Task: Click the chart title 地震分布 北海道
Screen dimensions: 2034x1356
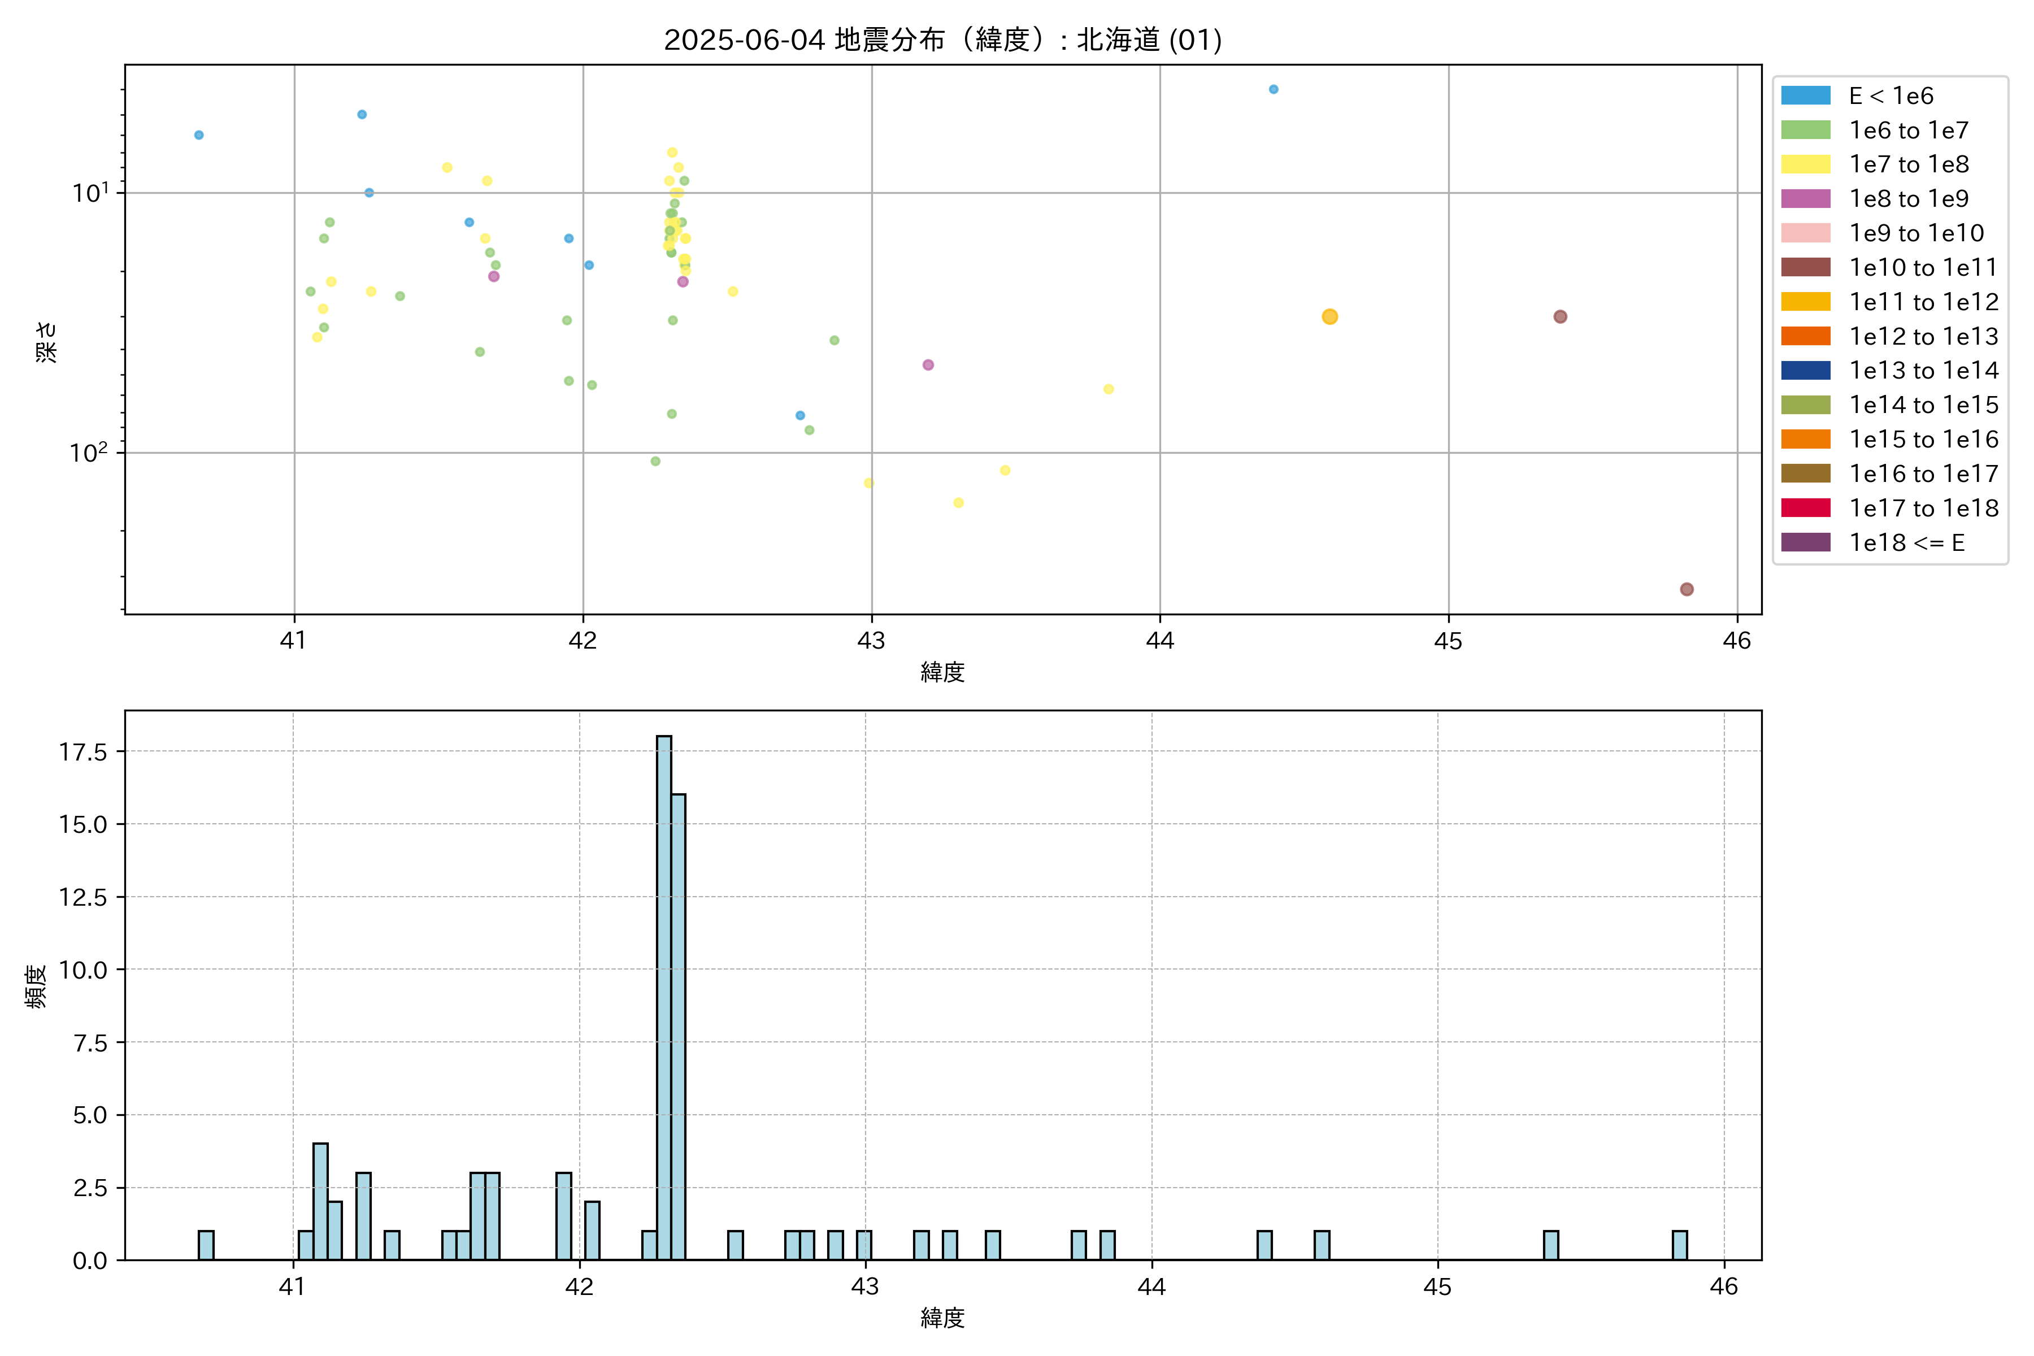Action: [942, 40]
